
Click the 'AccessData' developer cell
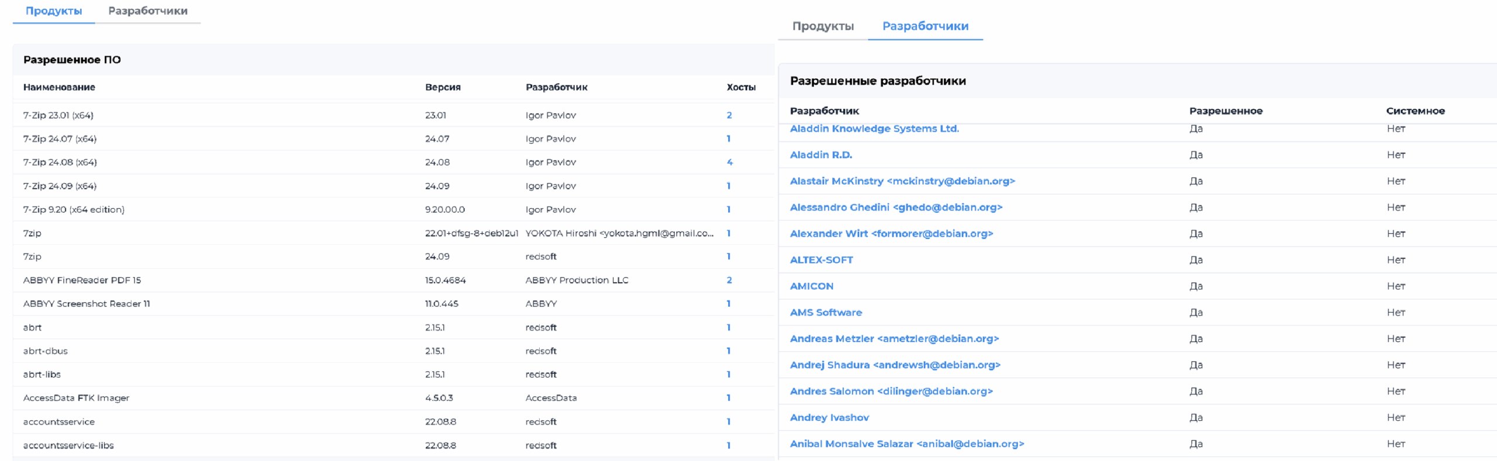pos(551,398)
